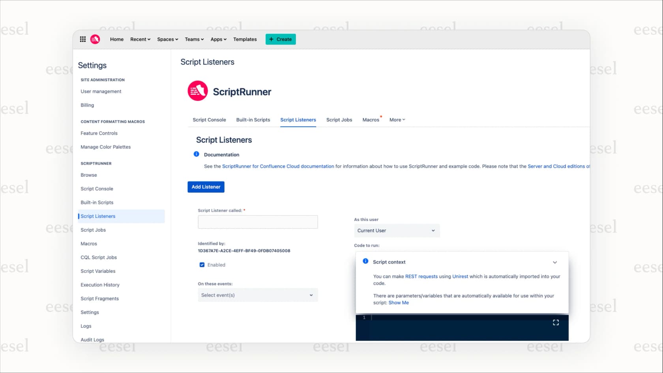Open the Teams dropdown menu
663x373 pixels.
tap(194, 39)
